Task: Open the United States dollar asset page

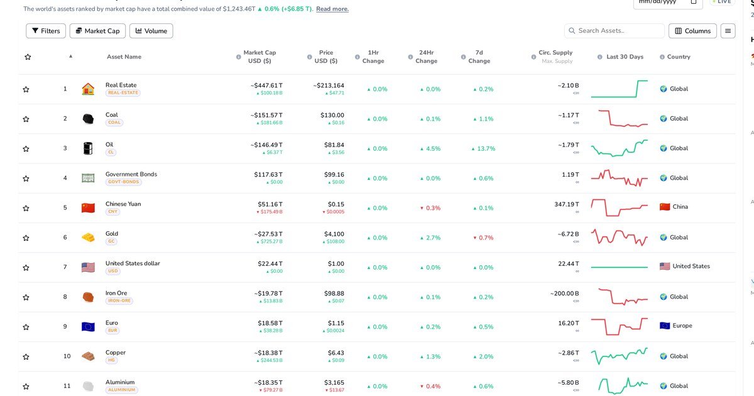Action: click(x=133, y=263)
